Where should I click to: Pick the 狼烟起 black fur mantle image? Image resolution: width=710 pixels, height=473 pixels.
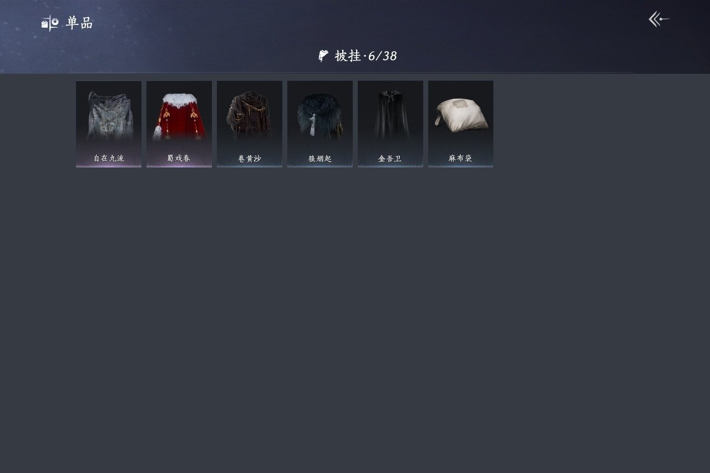[320, 116]
